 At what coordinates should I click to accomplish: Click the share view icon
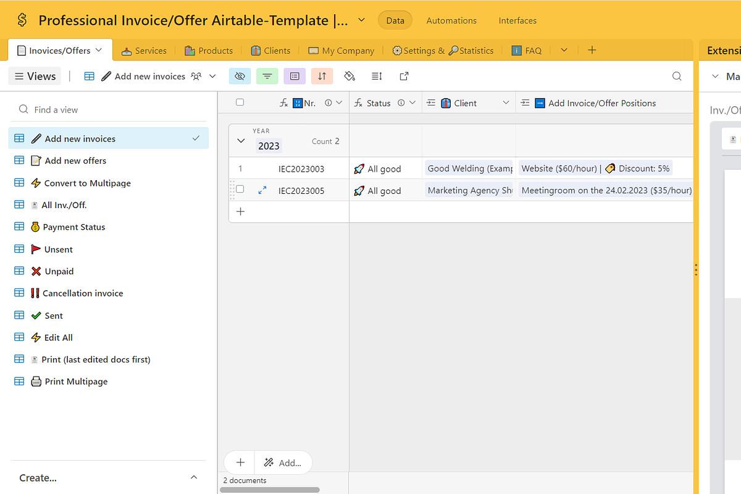(404, 76)
